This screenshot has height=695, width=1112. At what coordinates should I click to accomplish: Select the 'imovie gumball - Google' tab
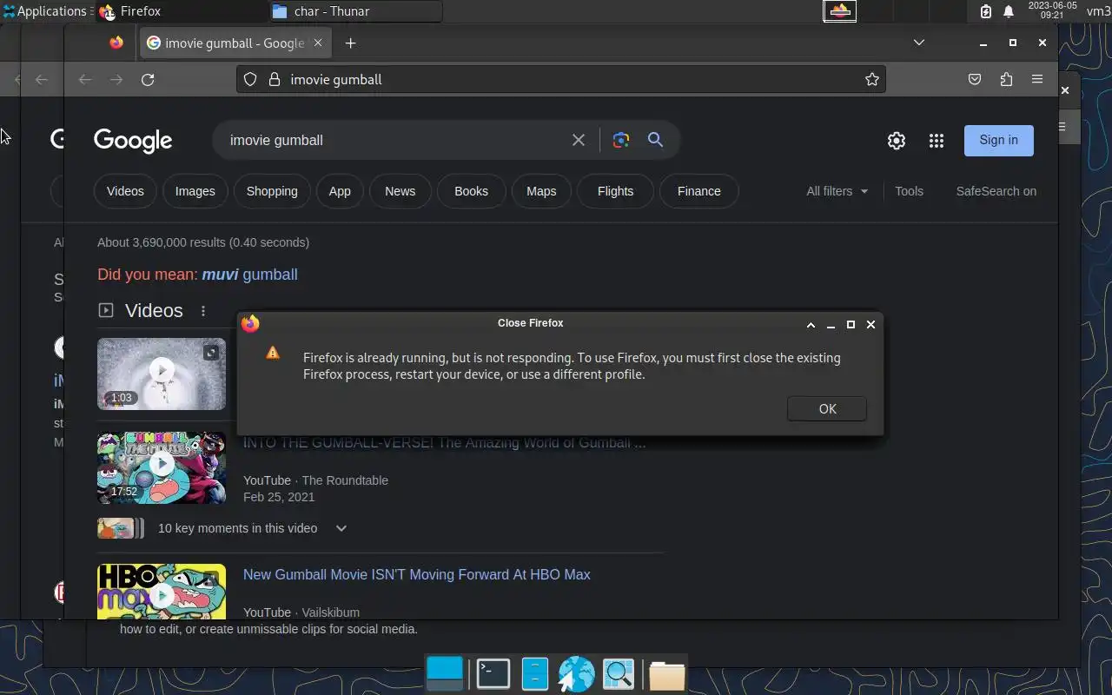point(235,43)
